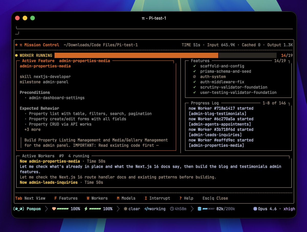The width and height of the screenshot is (307, 232).
Task: Click the checkmark beside scrutiny-validator-foundation
Action: (195, 87)
